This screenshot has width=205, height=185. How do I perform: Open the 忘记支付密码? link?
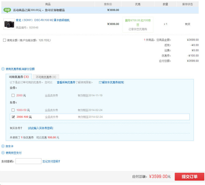(51, 161)
